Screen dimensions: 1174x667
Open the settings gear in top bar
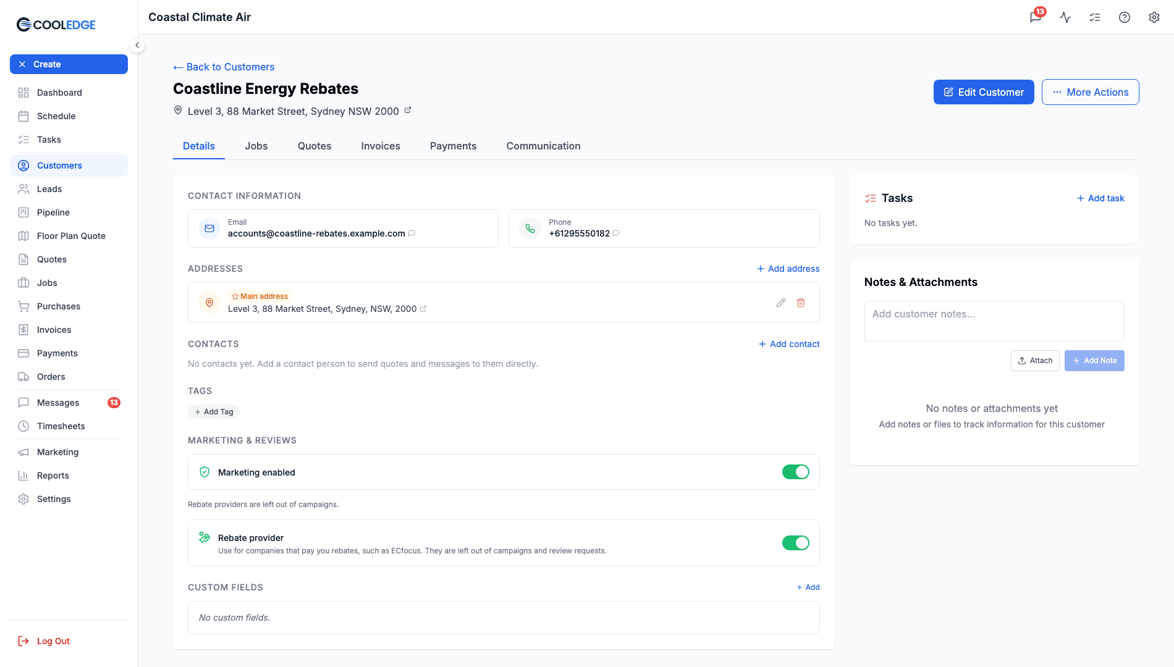(1154, 17)
